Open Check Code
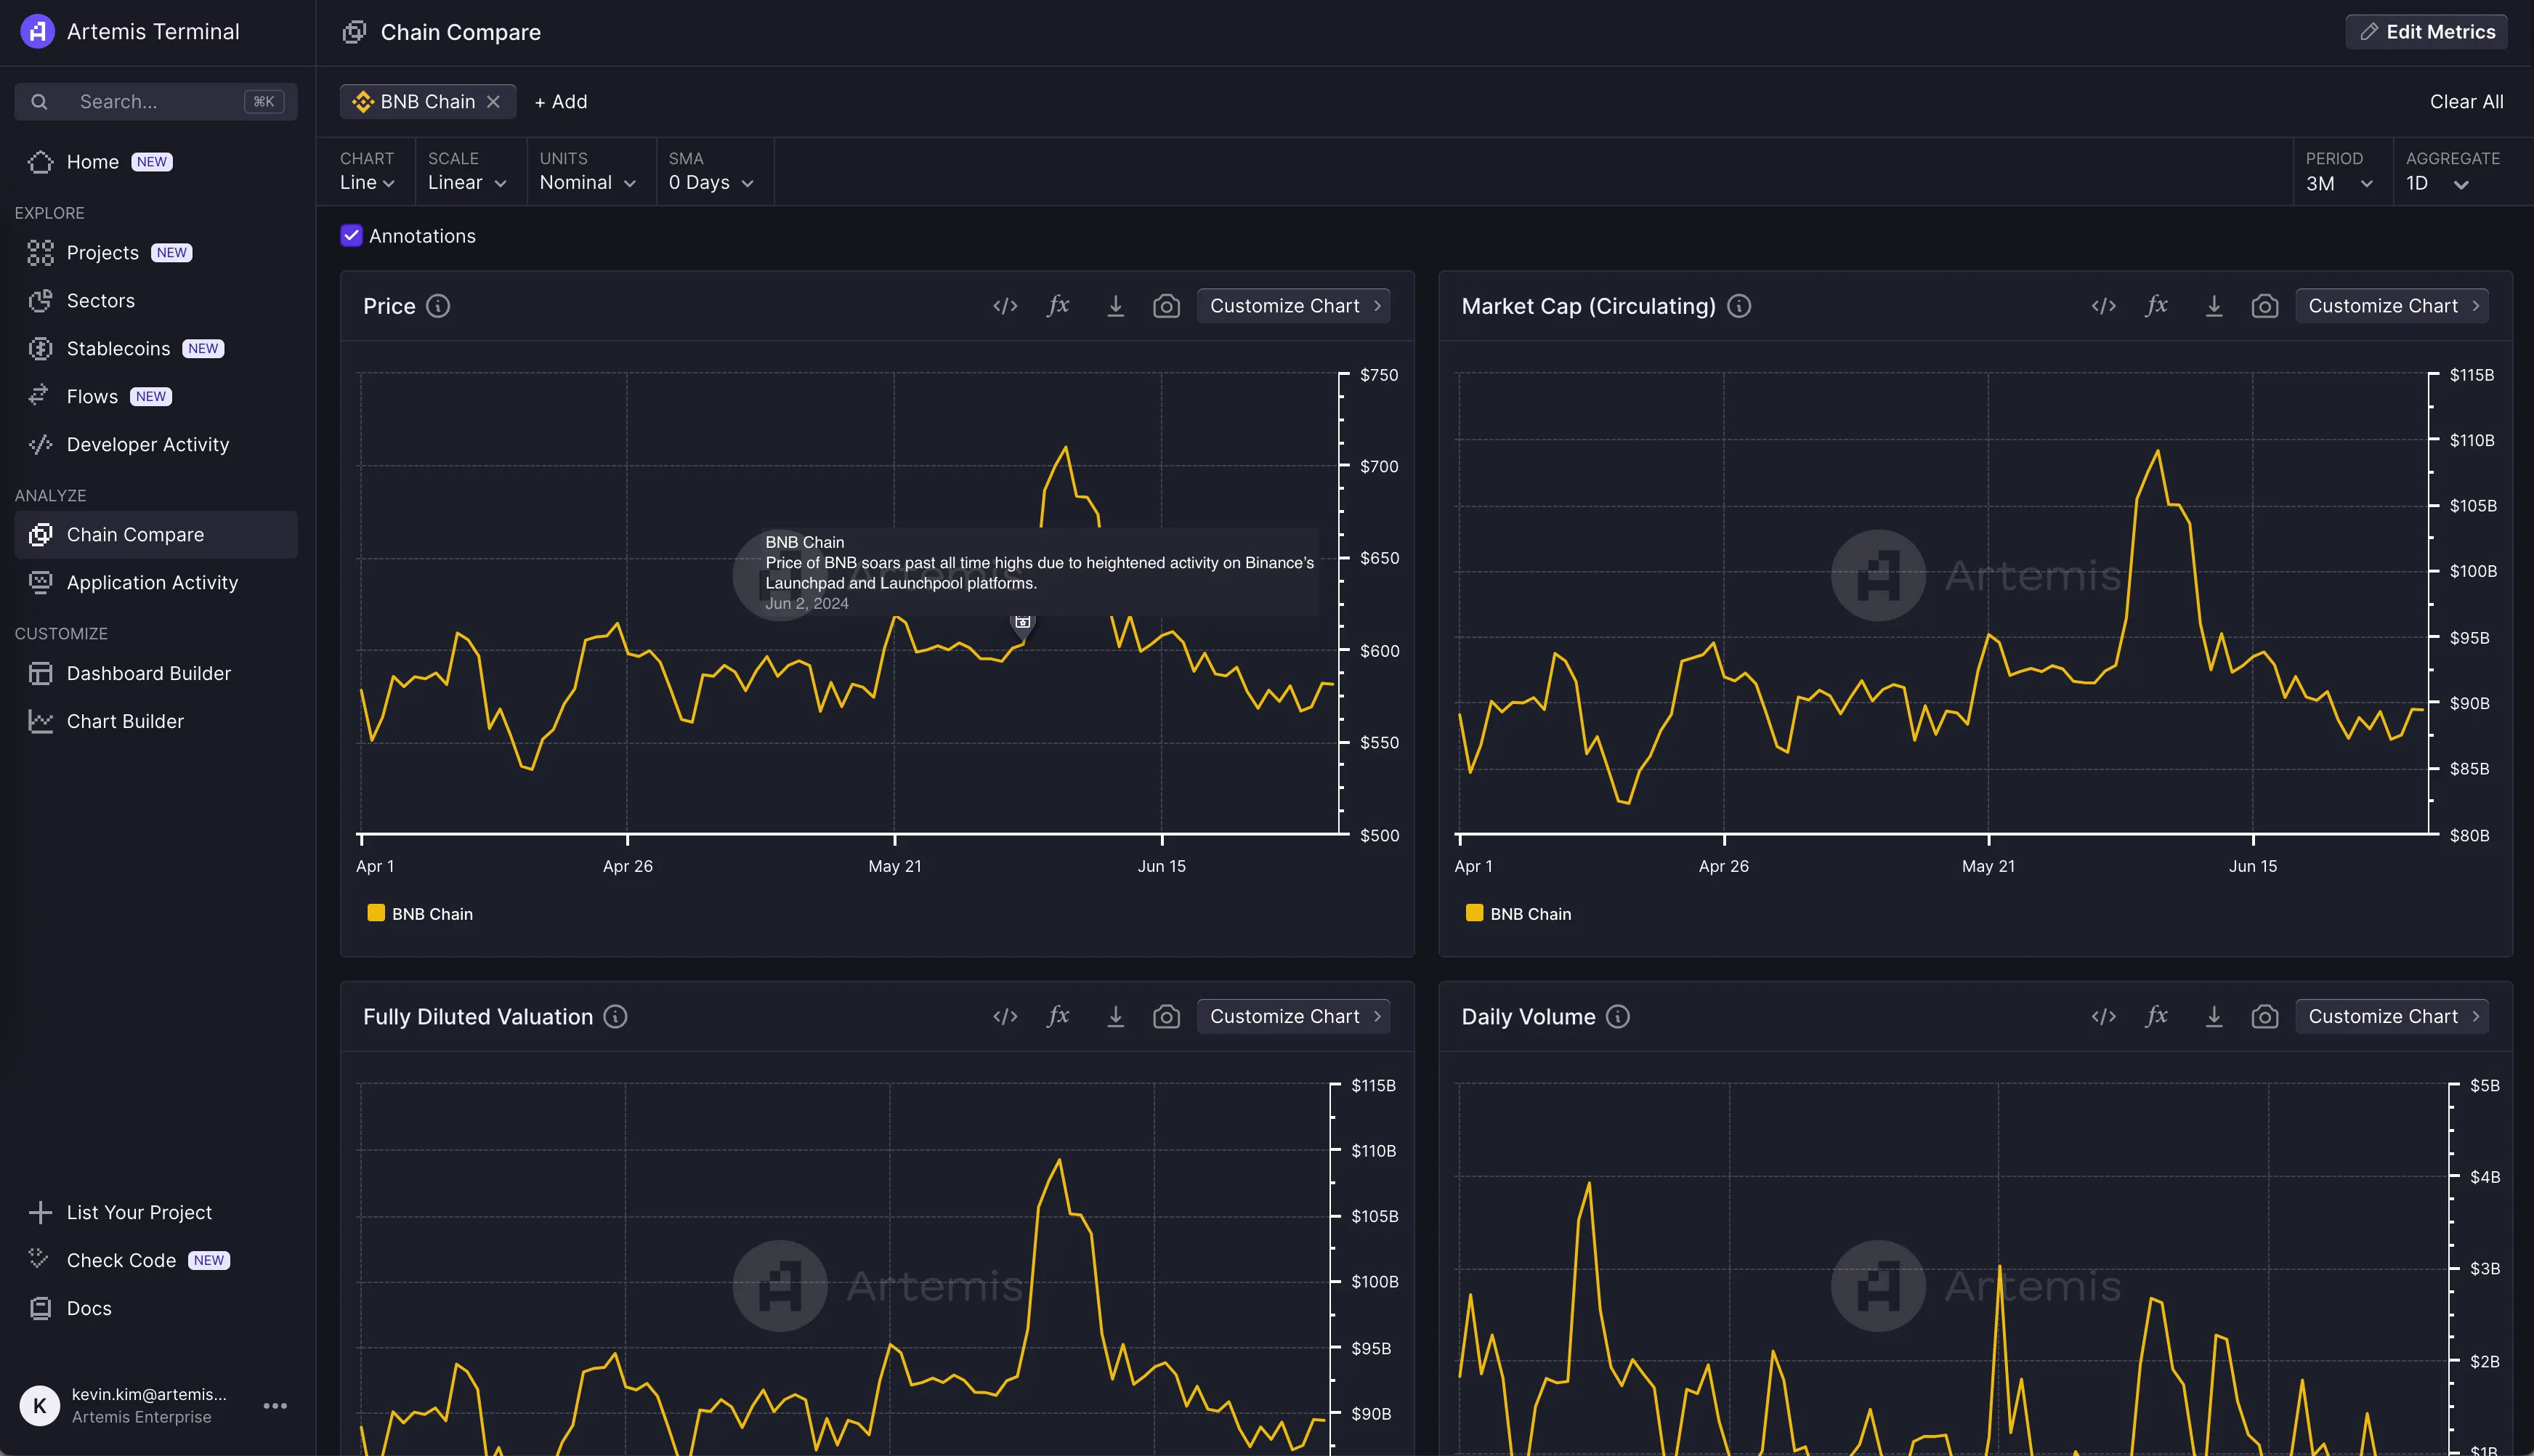The image size is (2534, 1456). tap(156, 1261)
